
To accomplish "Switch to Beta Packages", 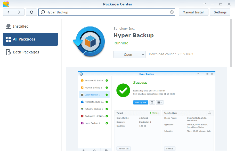I will coord(30,52).
